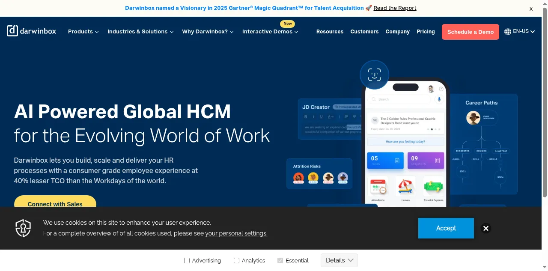Go to Resources in the navigation
Viewport: 548px width, 271px height.
tap(330, 32)
